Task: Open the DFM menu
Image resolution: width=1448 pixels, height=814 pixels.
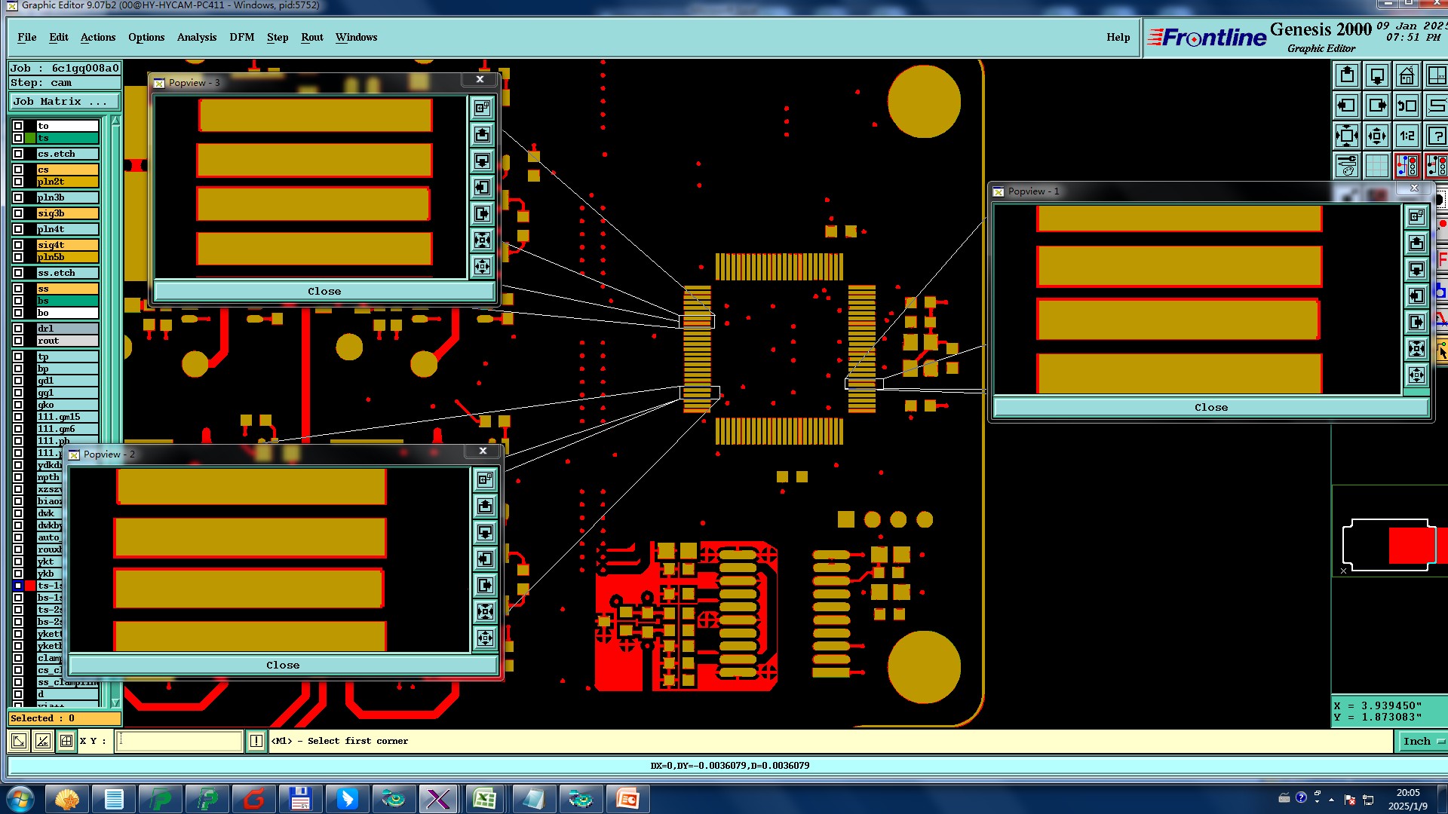Action: click(x=241, y=37)
